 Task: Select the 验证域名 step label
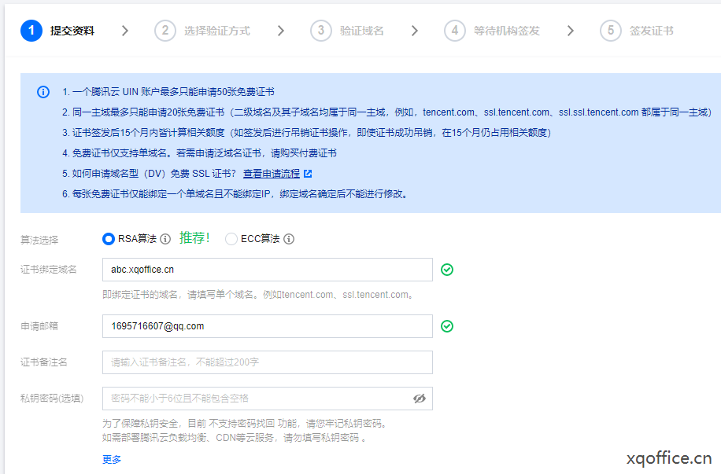pyautogui.click(x=362, y=31)
